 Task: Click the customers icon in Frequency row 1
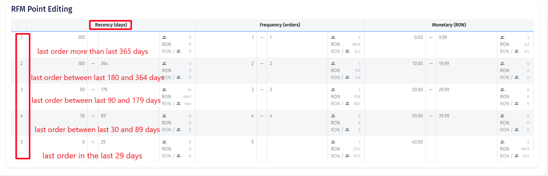coord(333,38)
